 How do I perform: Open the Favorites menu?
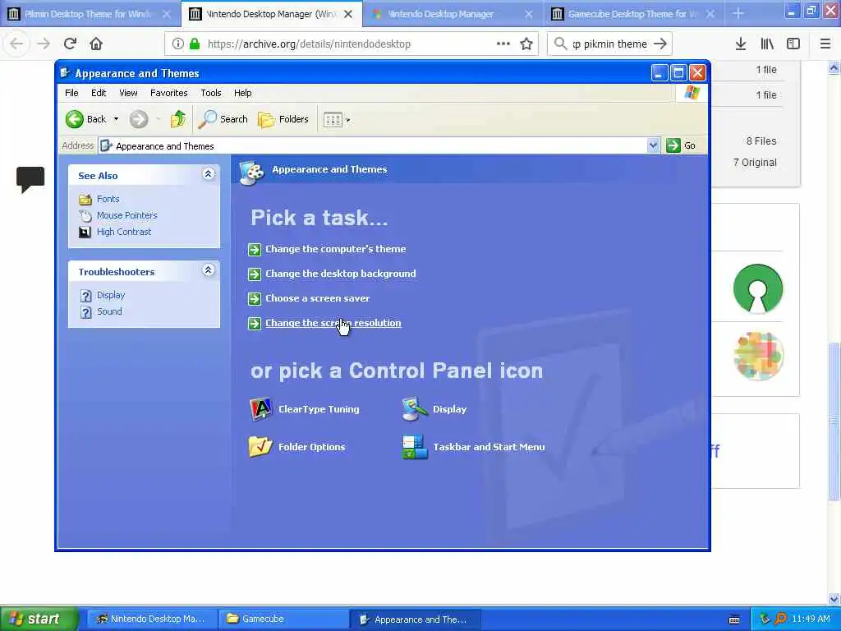click(169, 93)
